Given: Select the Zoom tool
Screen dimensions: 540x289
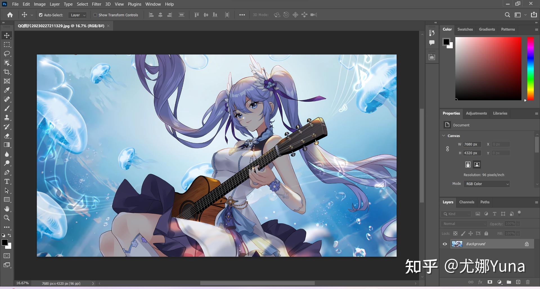Looking at the screenshot, I should [x=7, y=218].
